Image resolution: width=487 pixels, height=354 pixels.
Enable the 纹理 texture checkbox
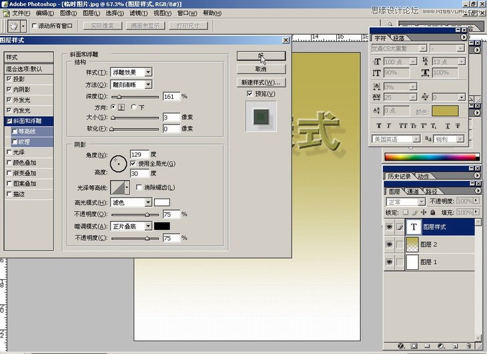click(14, 142)
